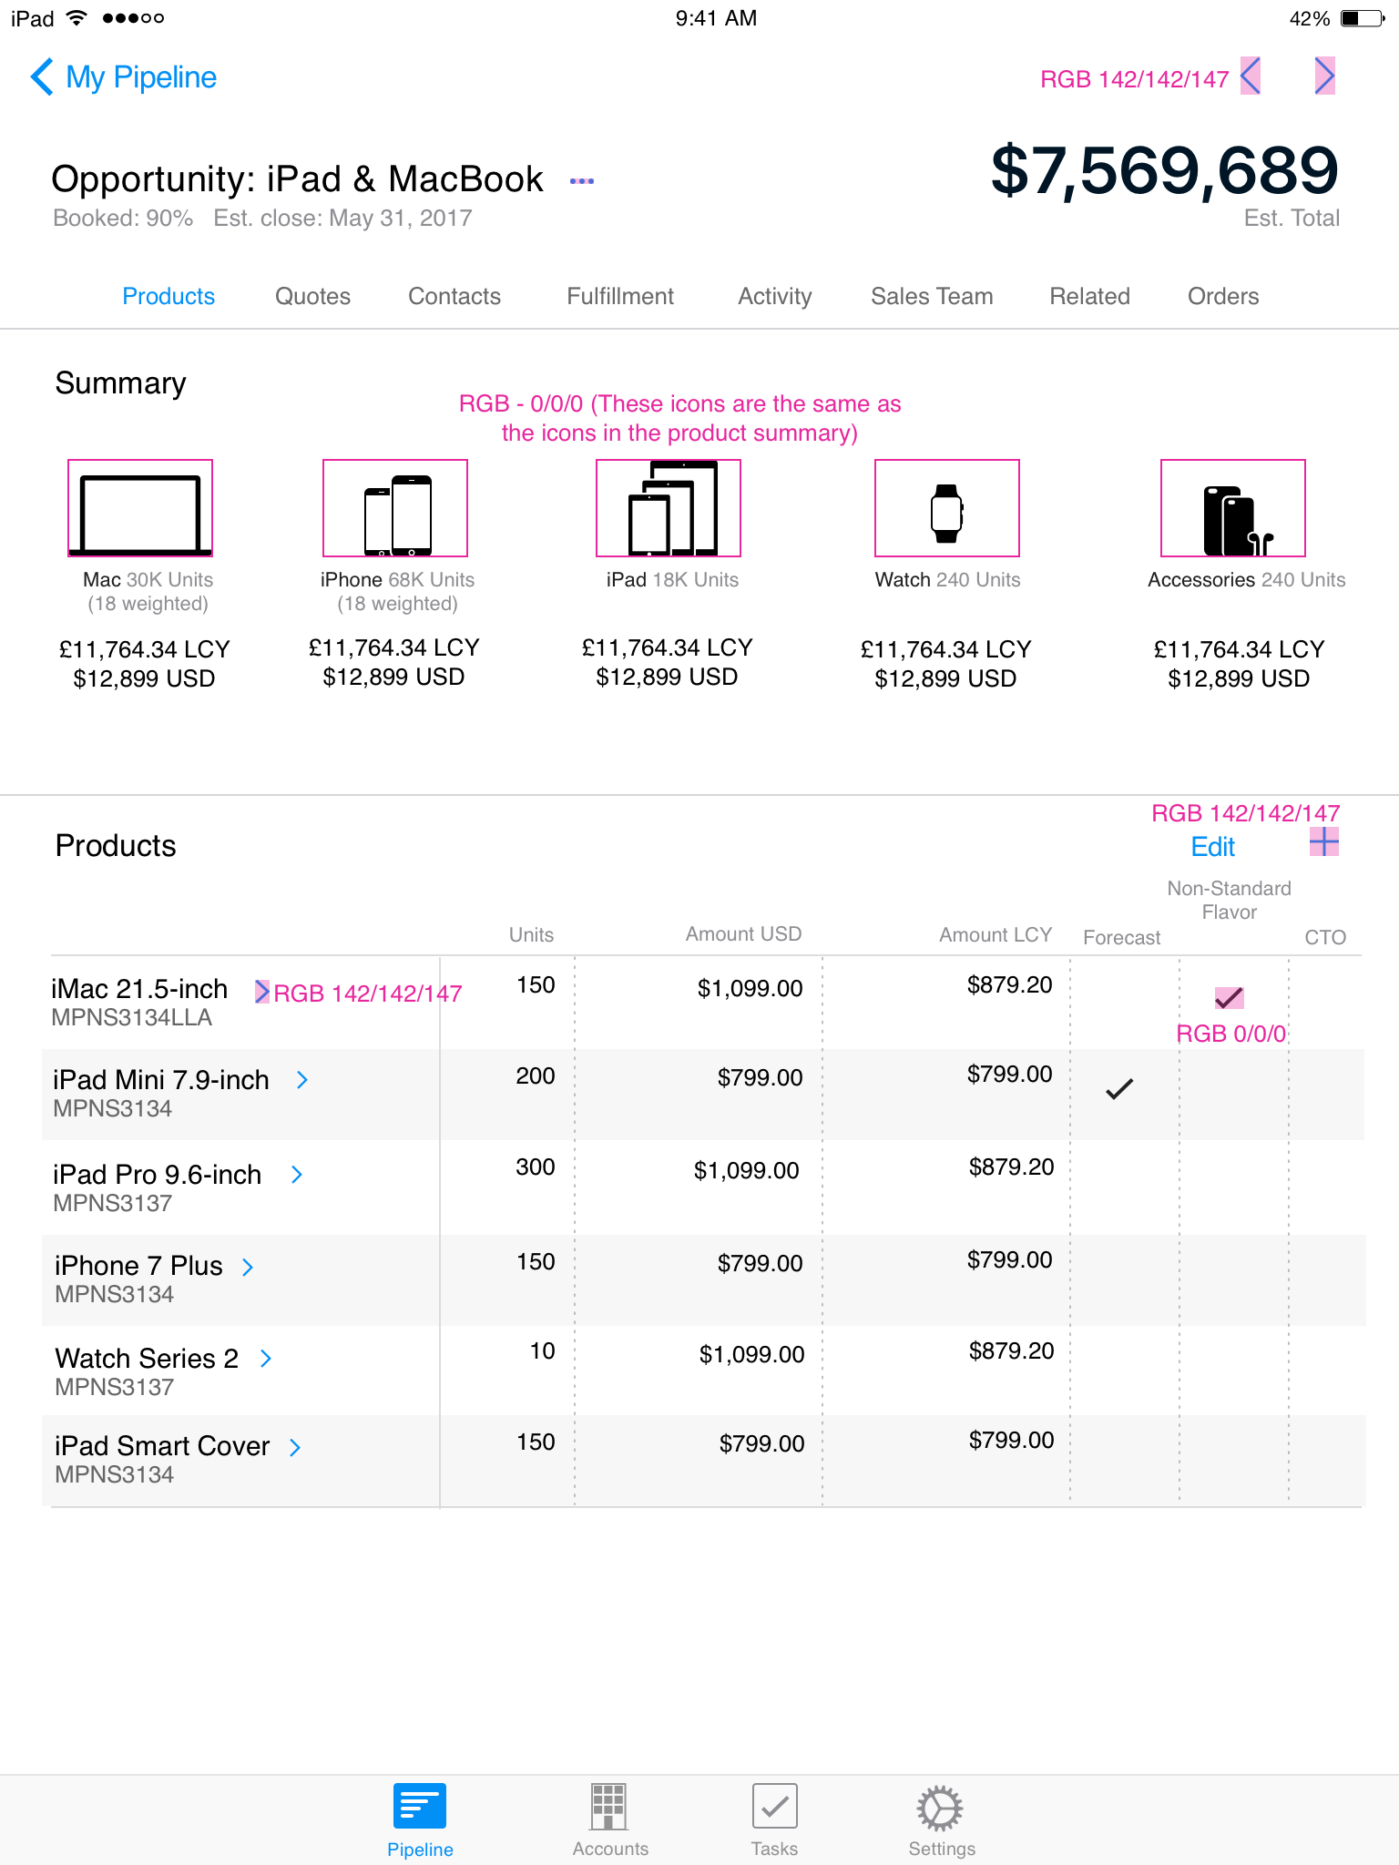Click the Units column header
This screenshot has height=1865, width=1399.
(x=531, y=935)
